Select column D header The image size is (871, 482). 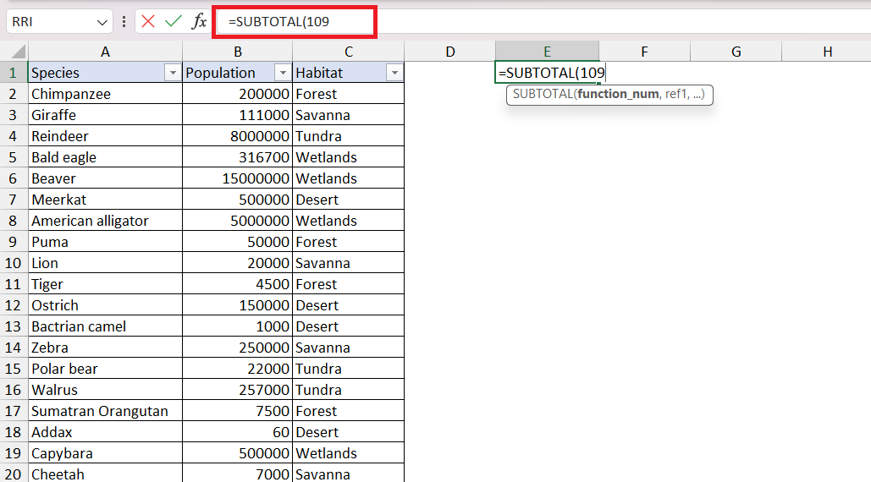pos(450,52)
